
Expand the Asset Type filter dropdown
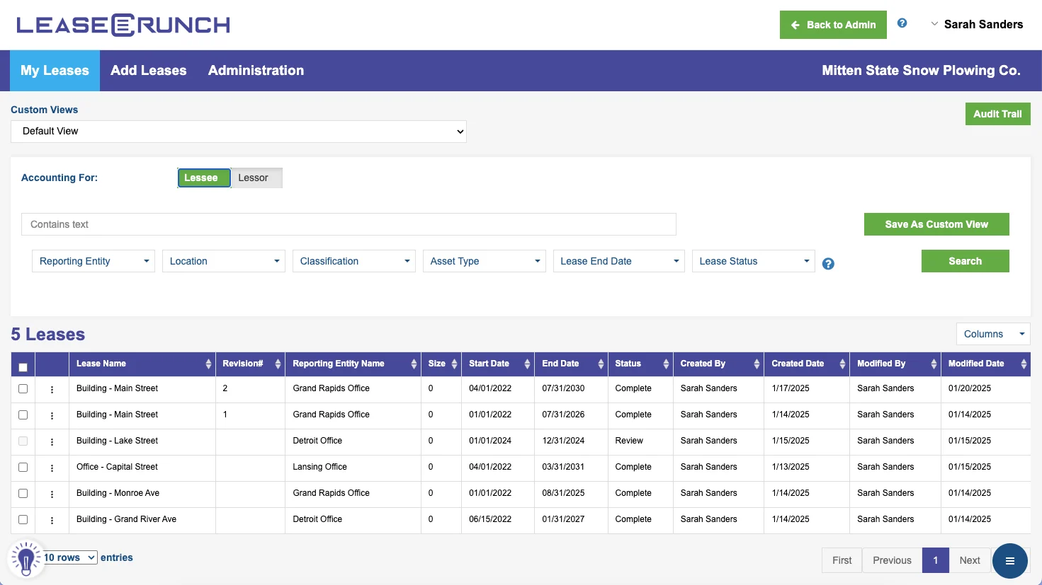(485, 261)
